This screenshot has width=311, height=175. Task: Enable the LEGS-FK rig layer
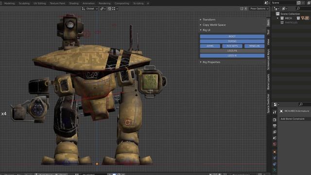coord(232,51)
